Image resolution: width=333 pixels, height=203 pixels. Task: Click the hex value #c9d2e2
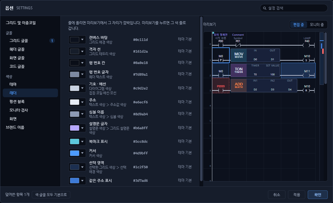140,88
